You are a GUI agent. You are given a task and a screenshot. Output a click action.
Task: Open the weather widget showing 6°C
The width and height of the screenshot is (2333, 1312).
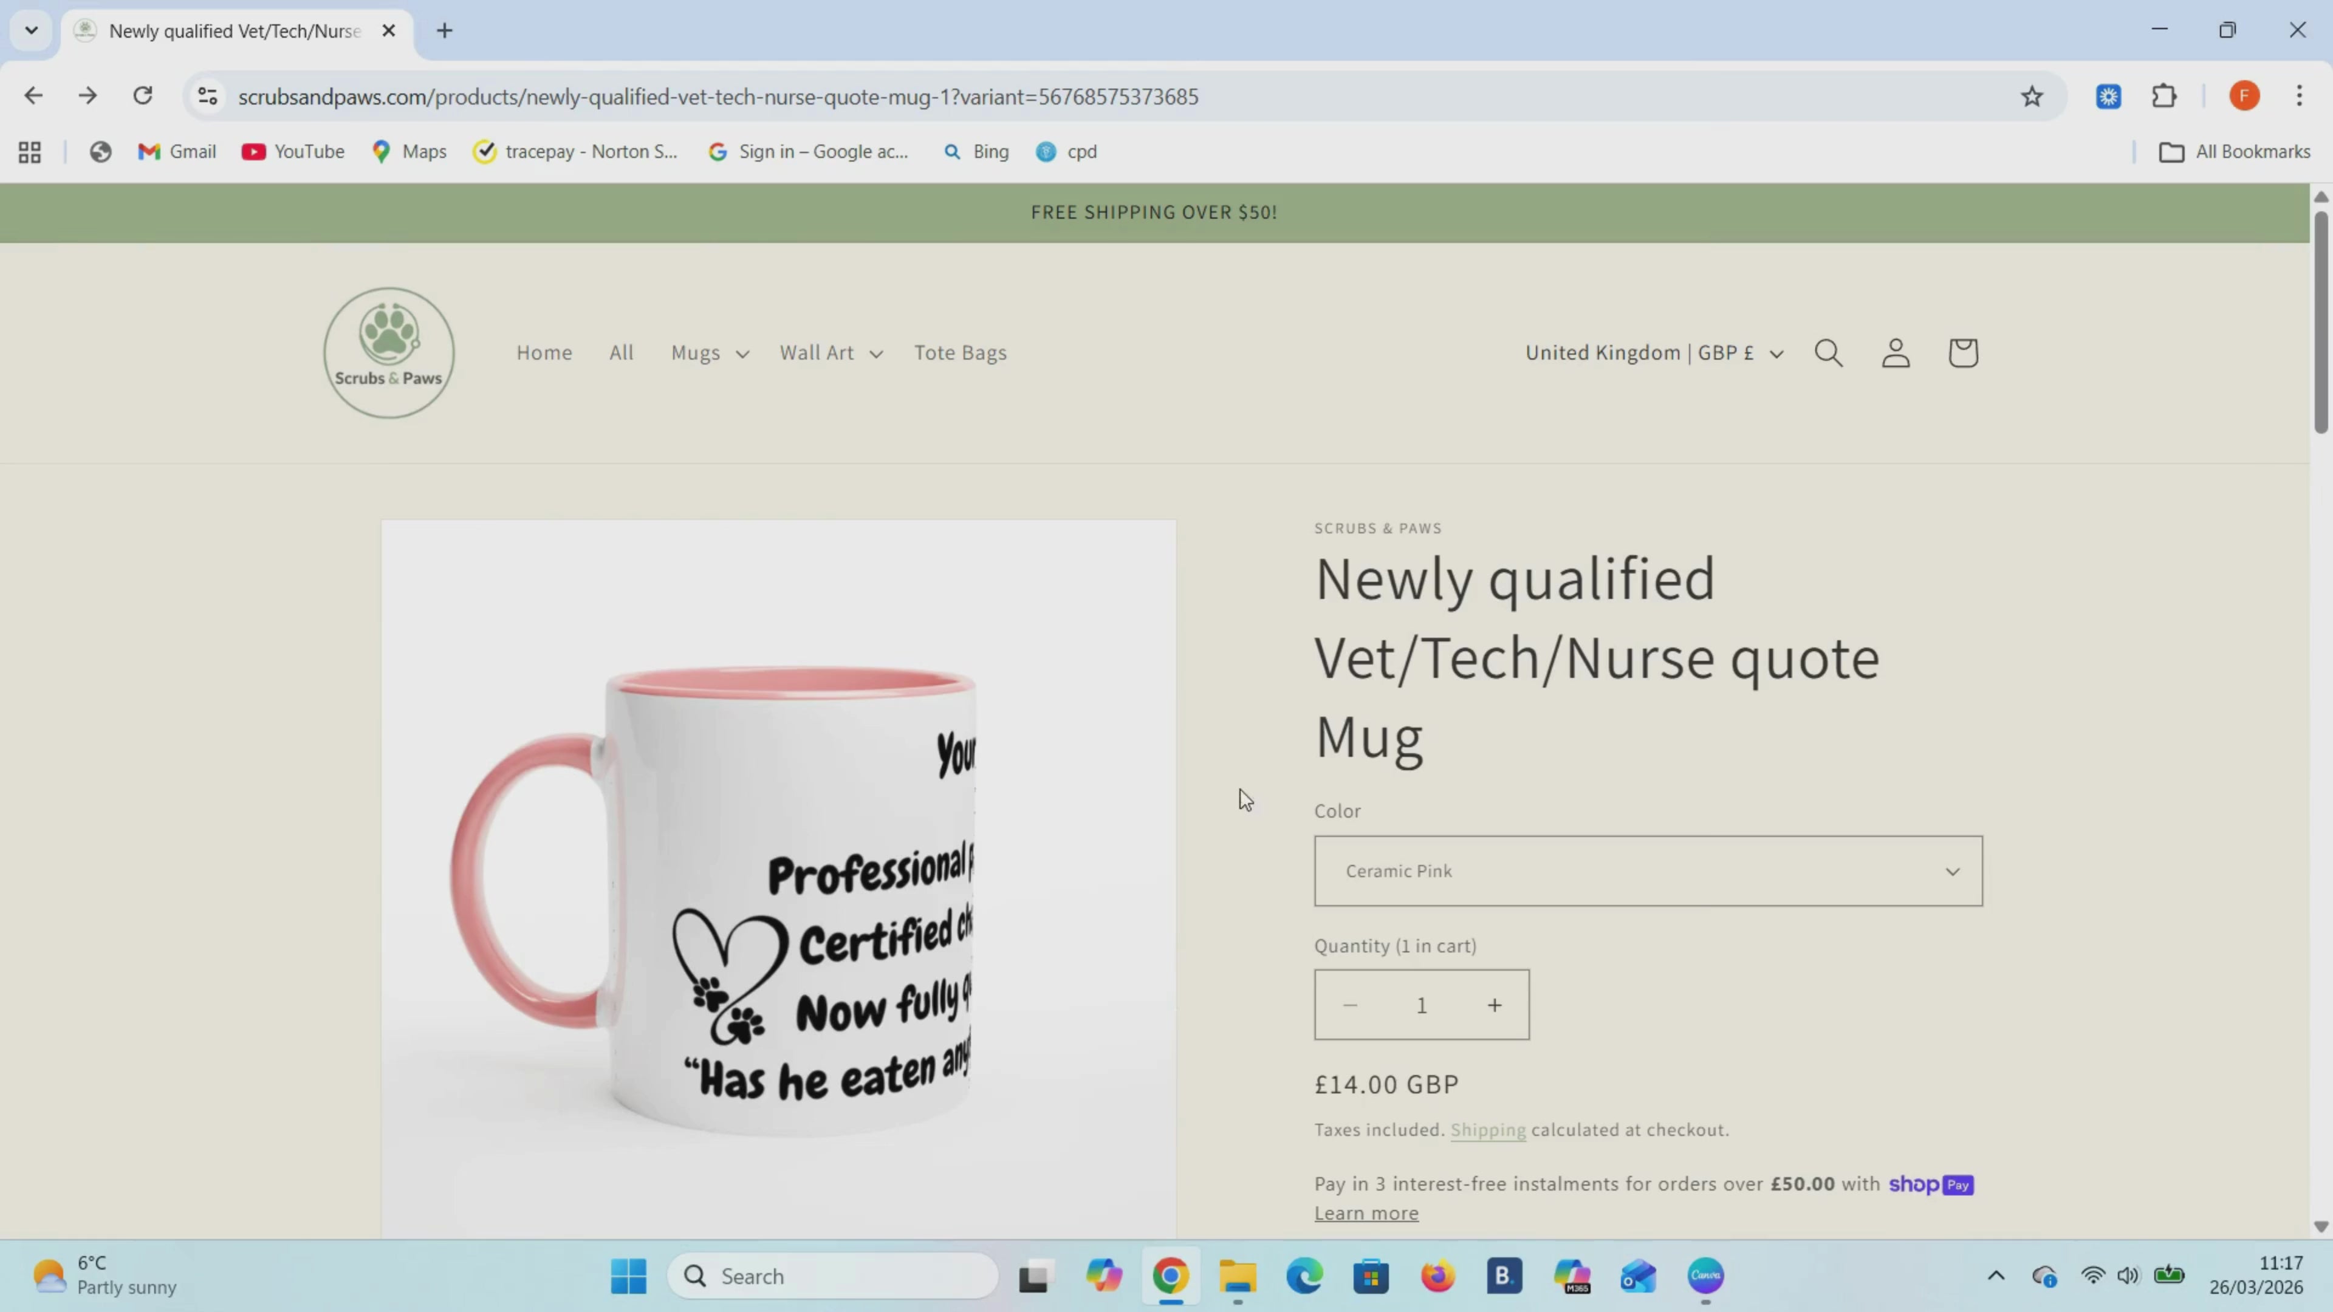[104, 1276]
